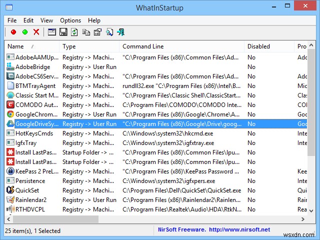Select the Persistence entry name
The width and height of the screenshot is (320, 240).
pos(30,181)
